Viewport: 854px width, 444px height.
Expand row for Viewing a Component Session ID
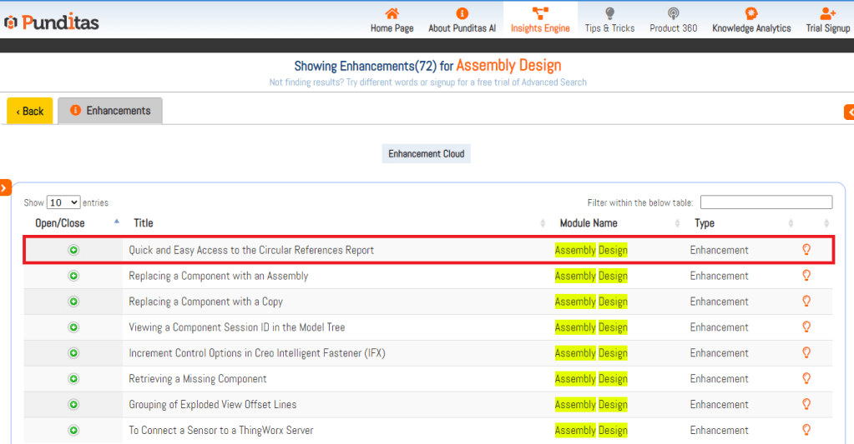pyautogui.click(x=73, y=327)
